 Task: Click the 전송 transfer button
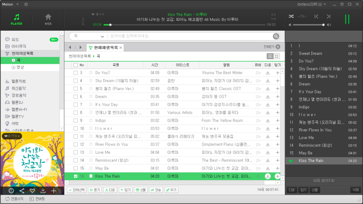[156, 190]
